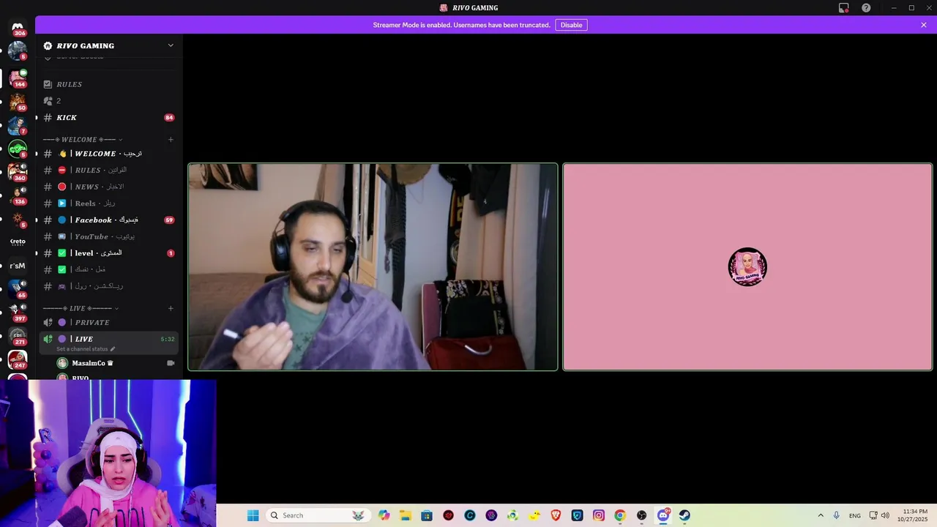Open the server icon with badge 144
Viewport: 937px width, 527px height.
(x=18, y=78)
